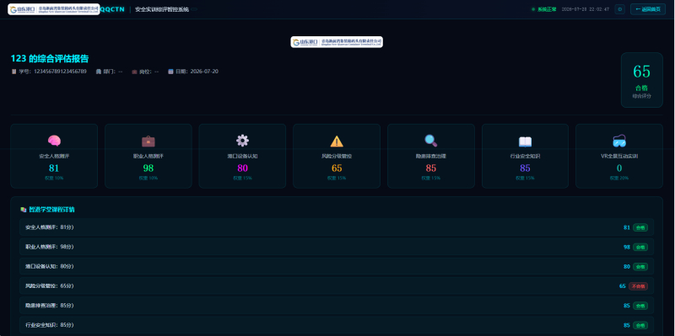
Task: Click the green 系统正常 status indicator
Action: pyautogui.click(x=544, y=9)
